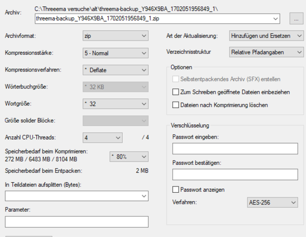Open the Wortgröße 32 dropdown
Image resolution: width=306 pixels, height=237 pixels.
pos(115,104)
